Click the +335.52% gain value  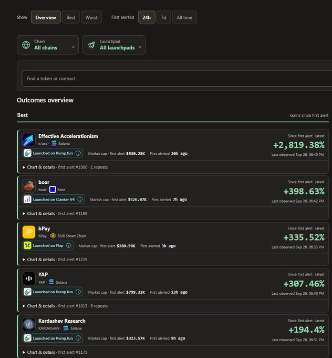[304, 237]
